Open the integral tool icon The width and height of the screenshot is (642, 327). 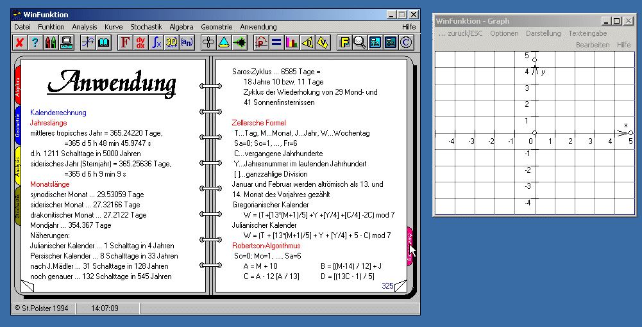click(156, 42)
